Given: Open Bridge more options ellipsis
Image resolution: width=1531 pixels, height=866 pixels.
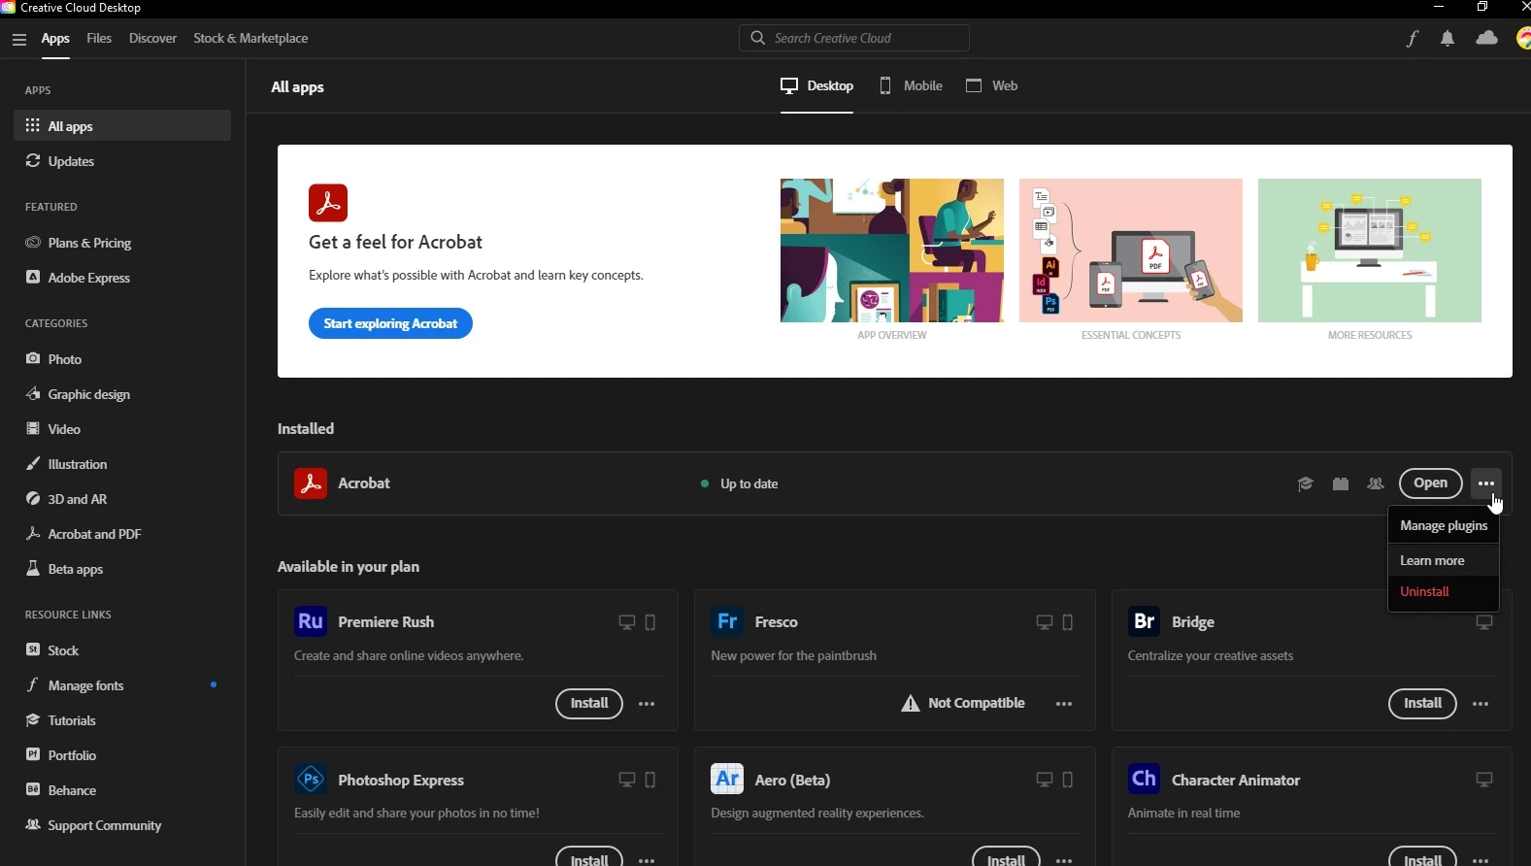Looking at the screenshot, I should (x=1481, y=704).
